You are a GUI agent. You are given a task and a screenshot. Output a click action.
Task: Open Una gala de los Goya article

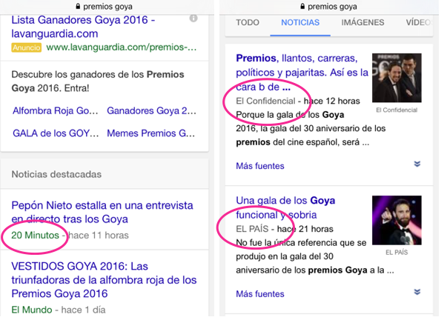[285, 207]
